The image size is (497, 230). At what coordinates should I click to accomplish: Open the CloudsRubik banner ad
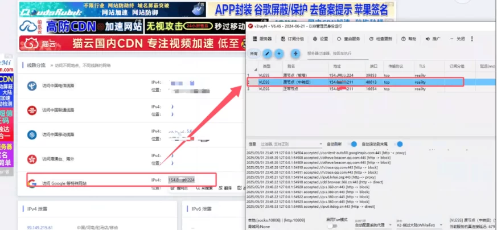pos(112,10)
